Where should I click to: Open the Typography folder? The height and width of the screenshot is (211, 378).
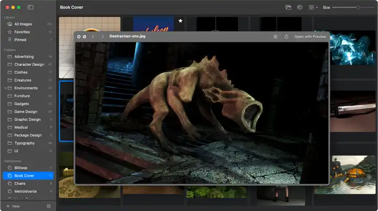point(28,143)
